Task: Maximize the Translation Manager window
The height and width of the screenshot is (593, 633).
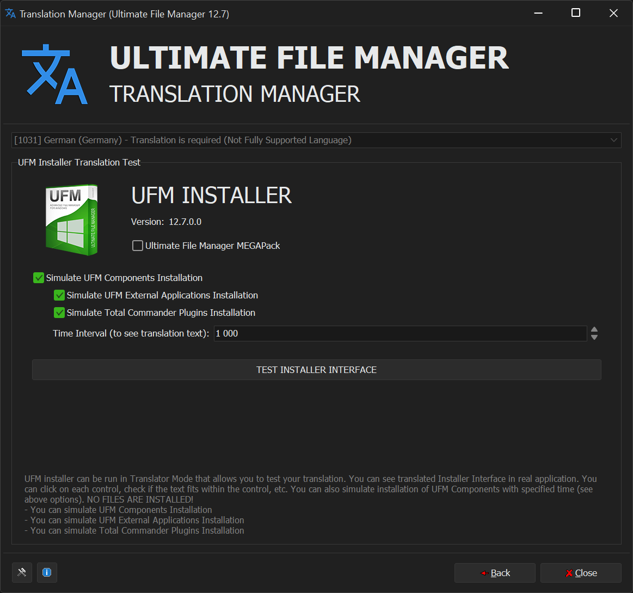Action: pyautogui.click(x=575, y=14)
